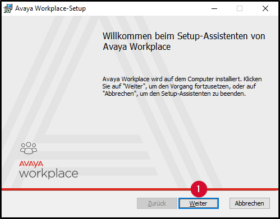Screen dimensions: 280x219
Task: Click the Weiter button to continue setup
Action: pyautogui.click(x=199, y=203)
